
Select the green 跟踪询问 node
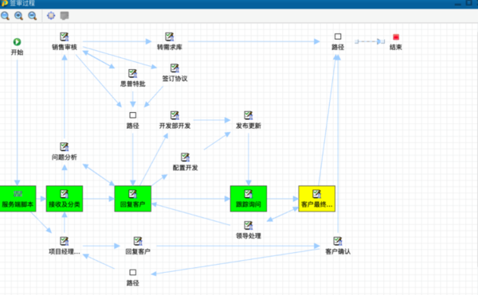tap(249, 199)
